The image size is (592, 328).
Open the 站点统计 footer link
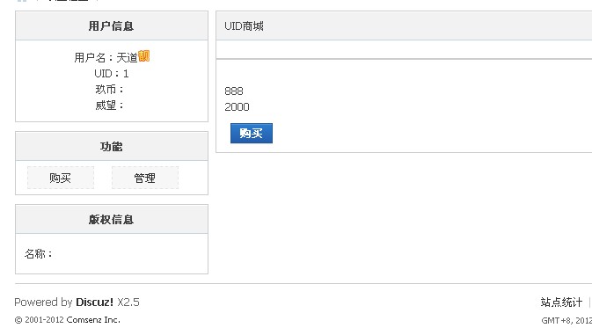tap(561, 302)
